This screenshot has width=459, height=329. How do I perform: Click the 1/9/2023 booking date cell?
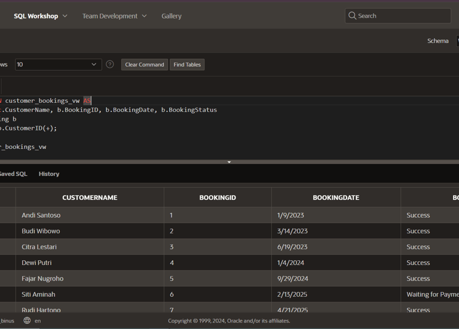pyautogui.click(x=336, y=215)
